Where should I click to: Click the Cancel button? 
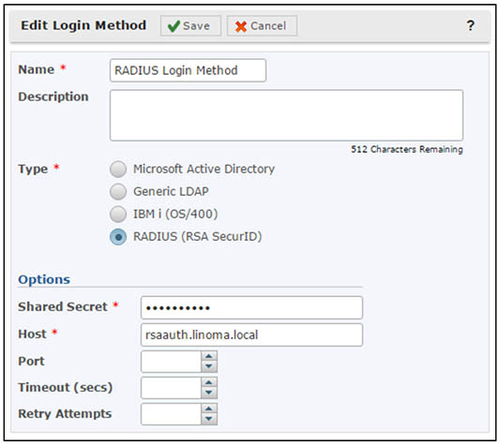[x=262, y=26]
